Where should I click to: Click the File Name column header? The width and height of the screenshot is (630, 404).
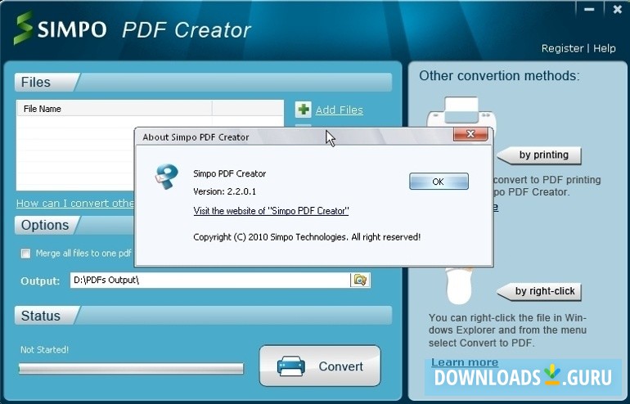(x=114, y=109)
